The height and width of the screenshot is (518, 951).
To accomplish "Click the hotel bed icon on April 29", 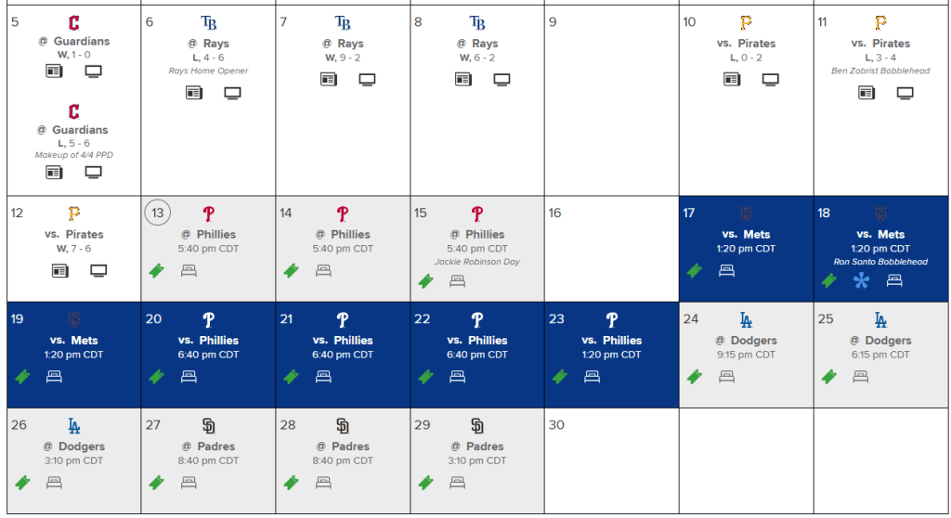I will click(x=458, y=483).
